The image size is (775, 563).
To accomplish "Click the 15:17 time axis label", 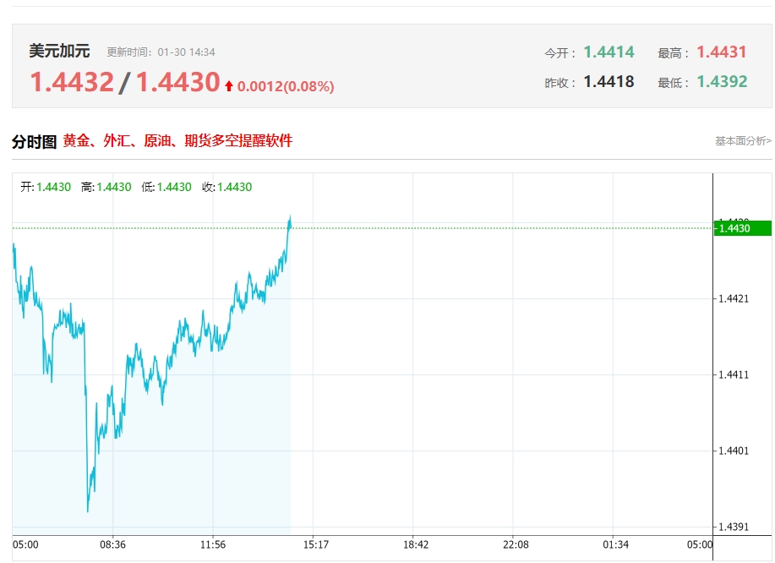I will 315,544.
